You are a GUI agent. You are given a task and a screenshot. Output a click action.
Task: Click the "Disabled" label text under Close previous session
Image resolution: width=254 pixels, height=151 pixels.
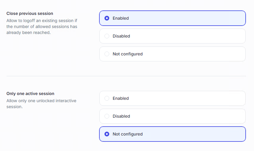[x=121, y=36]
